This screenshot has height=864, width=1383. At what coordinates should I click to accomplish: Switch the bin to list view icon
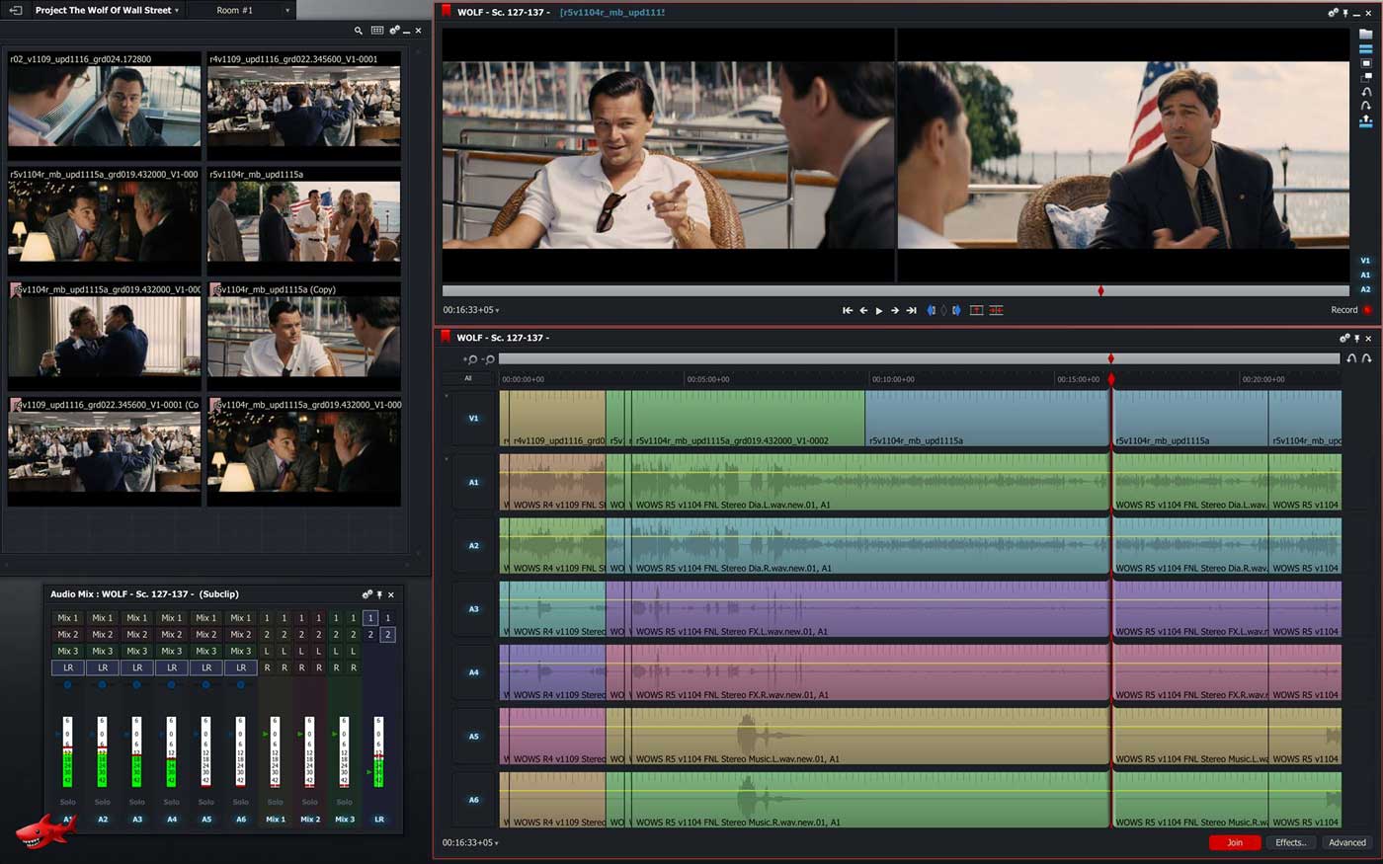pos(376,31)
